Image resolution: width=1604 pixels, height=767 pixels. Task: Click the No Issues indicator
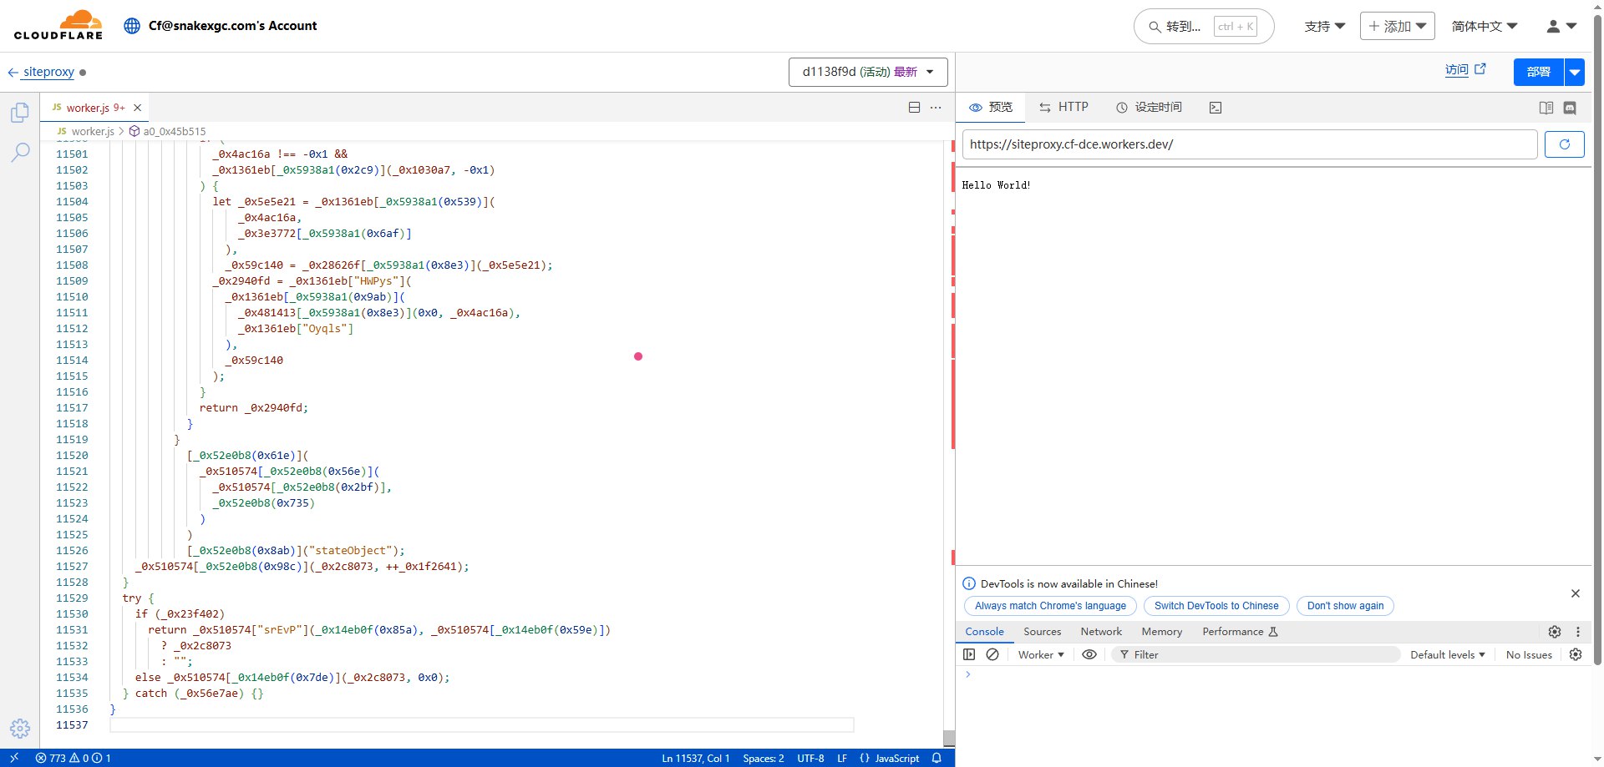[x=1529, y=654]
